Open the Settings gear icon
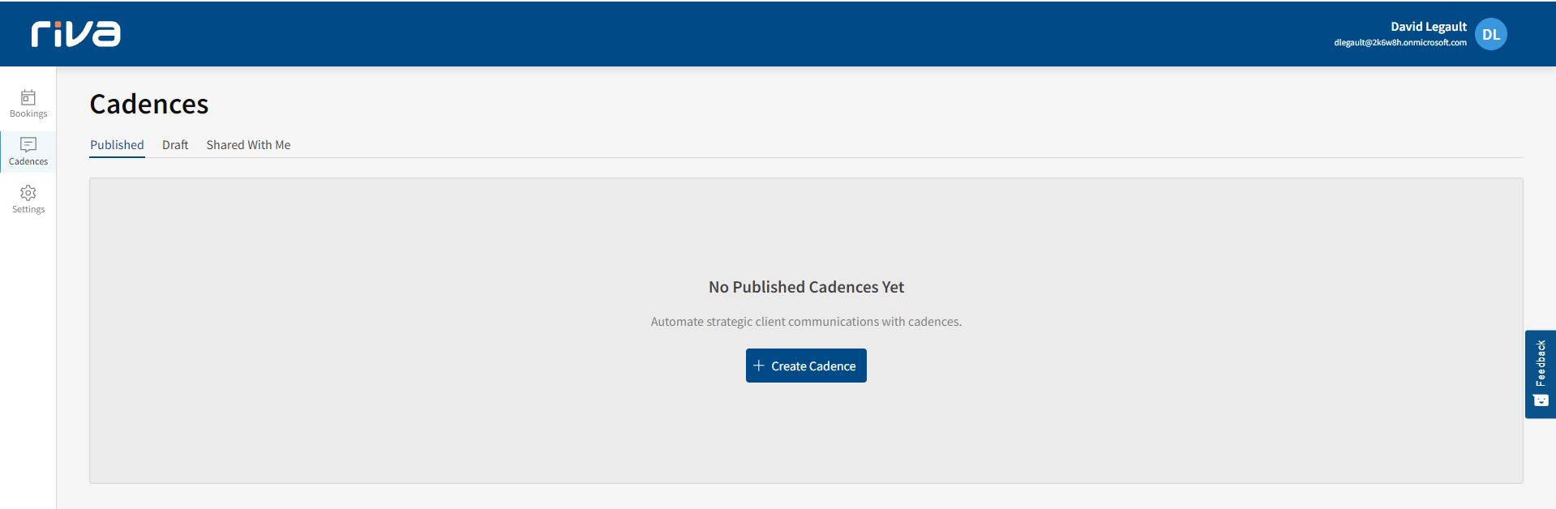Viewport: 1556px width, 509px height. pos(28,193)
